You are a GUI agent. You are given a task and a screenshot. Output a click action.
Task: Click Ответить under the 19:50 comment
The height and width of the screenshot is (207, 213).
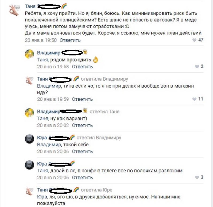click(70, 40)
